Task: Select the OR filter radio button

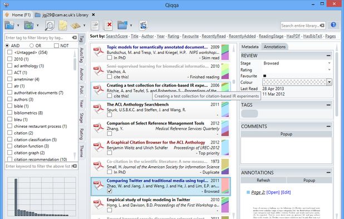Action: pos(32,46)
